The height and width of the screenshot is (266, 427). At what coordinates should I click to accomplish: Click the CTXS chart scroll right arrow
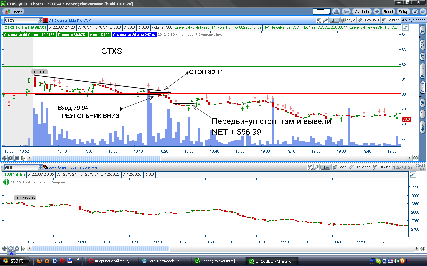click(x=410, y=158)
